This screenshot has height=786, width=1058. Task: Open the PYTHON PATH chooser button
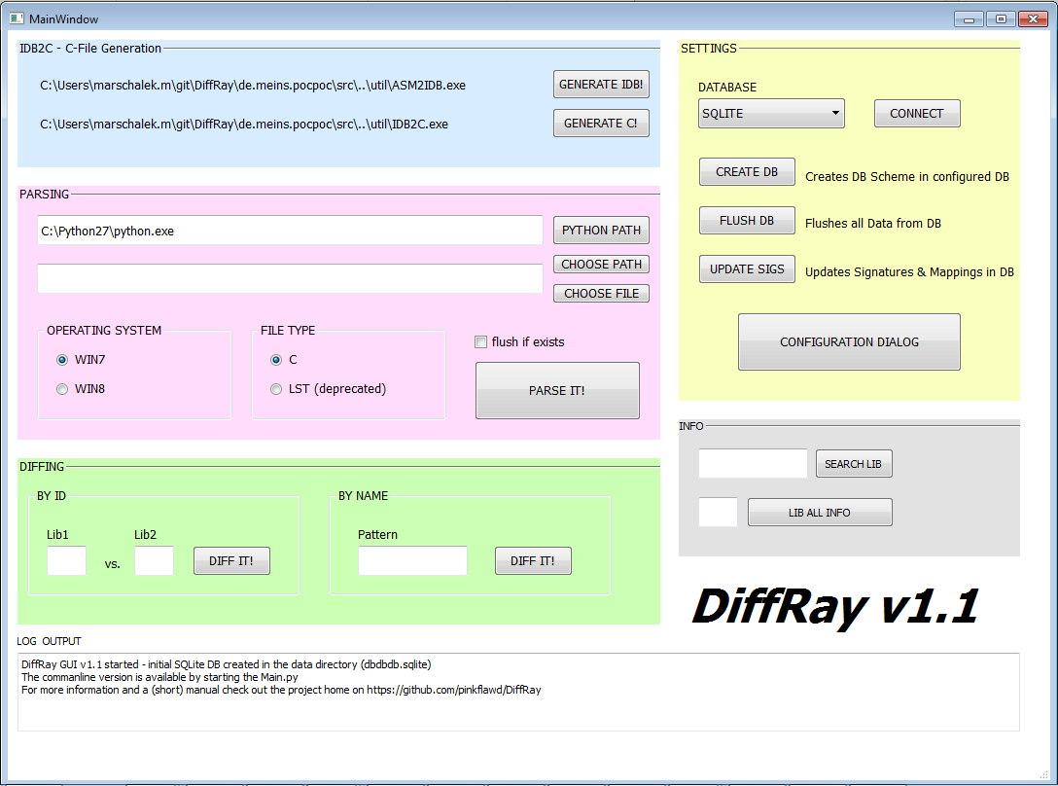[601, 231]
